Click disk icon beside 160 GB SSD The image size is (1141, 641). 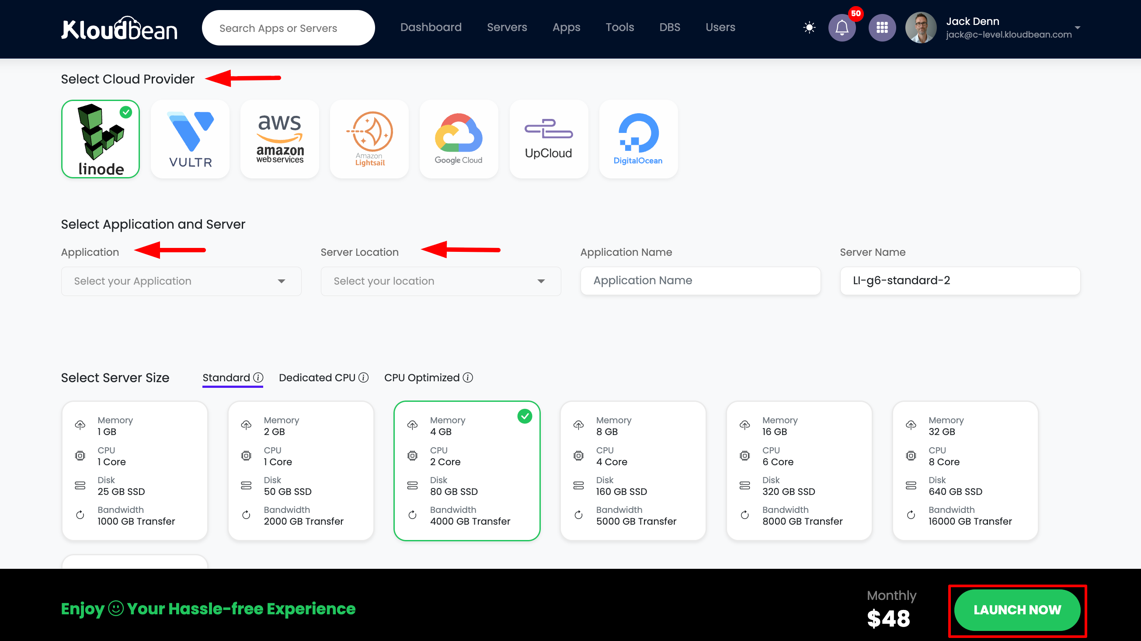coord(578,485)
